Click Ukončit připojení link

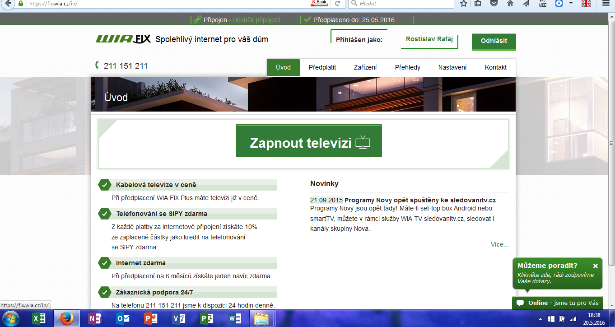[256, 20]
